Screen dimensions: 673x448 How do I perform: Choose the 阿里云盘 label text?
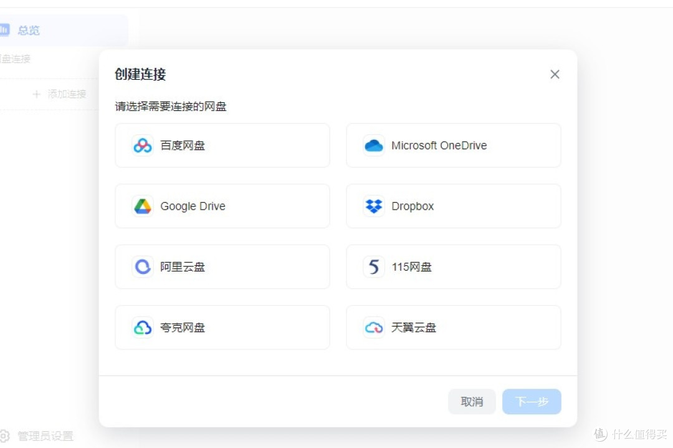[183, 266]
